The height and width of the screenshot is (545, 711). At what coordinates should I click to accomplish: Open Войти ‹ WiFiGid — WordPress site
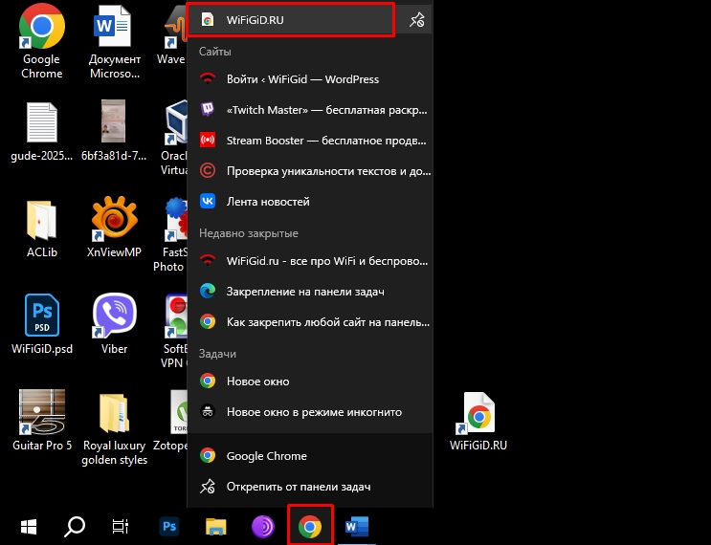click(x=310, y=79)
